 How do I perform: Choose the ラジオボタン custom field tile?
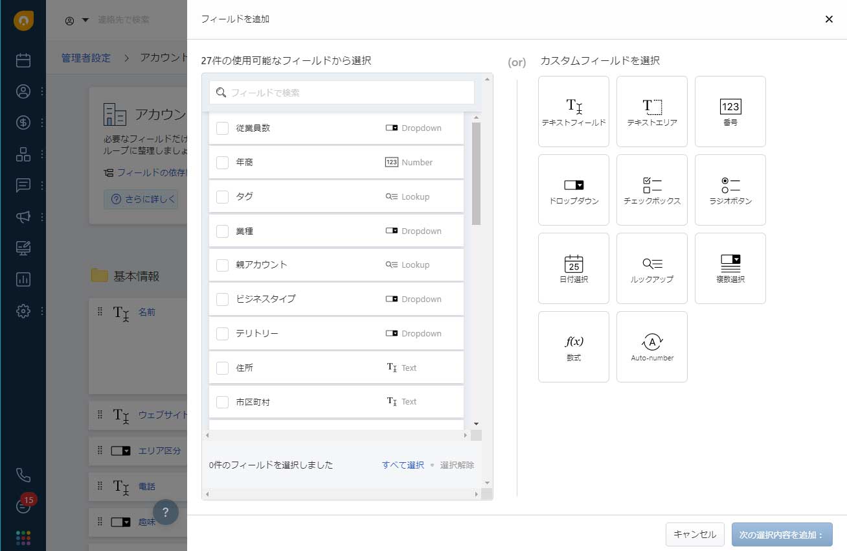click(730, 190)
